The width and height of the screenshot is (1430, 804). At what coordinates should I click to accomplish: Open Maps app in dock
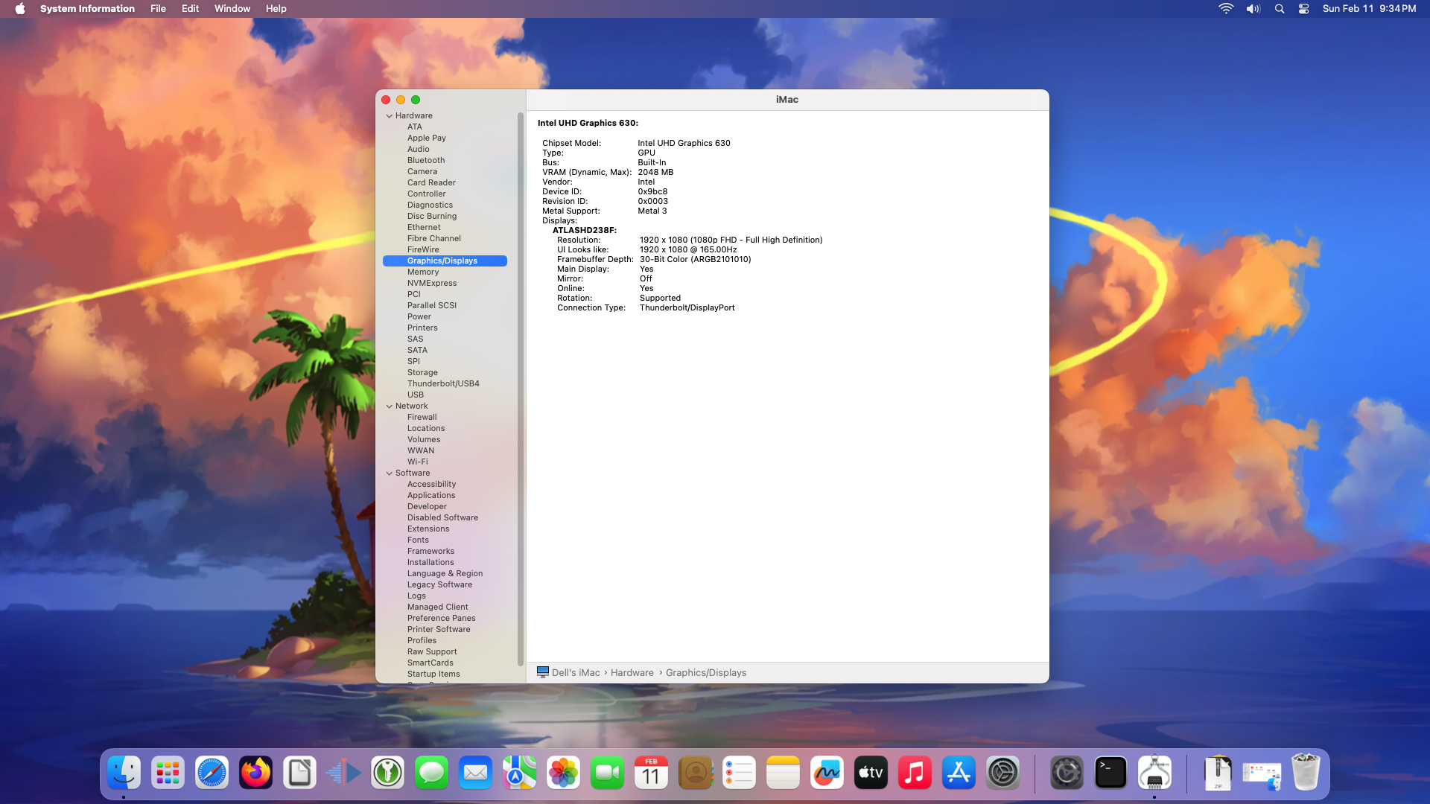click(519, 773)
